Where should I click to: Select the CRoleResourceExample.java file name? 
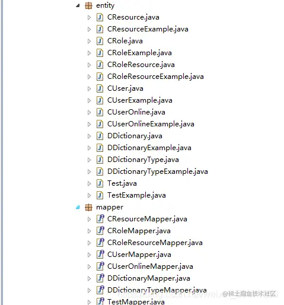(155, 77)
